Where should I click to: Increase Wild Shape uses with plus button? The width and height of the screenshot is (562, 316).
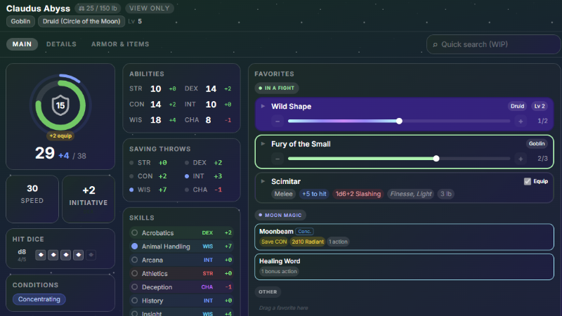[x=521, y=121]
